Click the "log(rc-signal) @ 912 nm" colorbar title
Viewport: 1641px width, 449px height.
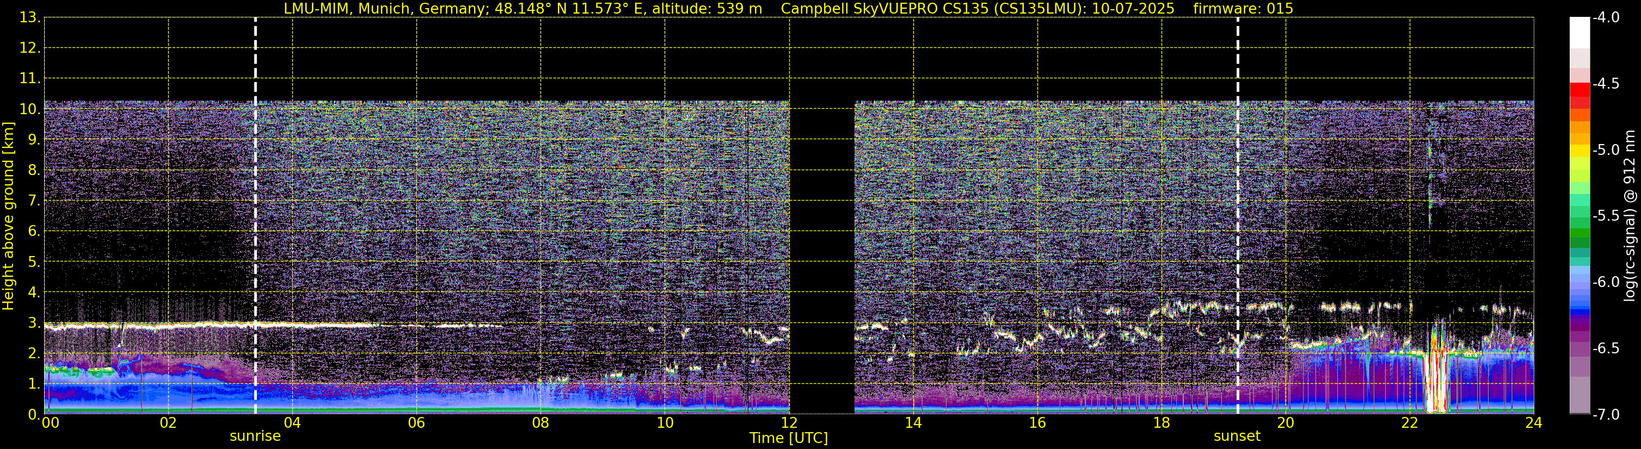point(1630,216)
